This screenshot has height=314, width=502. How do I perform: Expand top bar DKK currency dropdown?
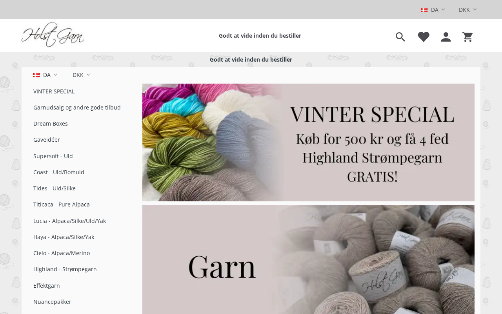[467, 10]
